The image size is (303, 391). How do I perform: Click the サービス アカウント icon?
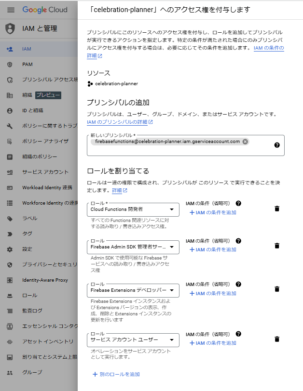coord(10,172)
